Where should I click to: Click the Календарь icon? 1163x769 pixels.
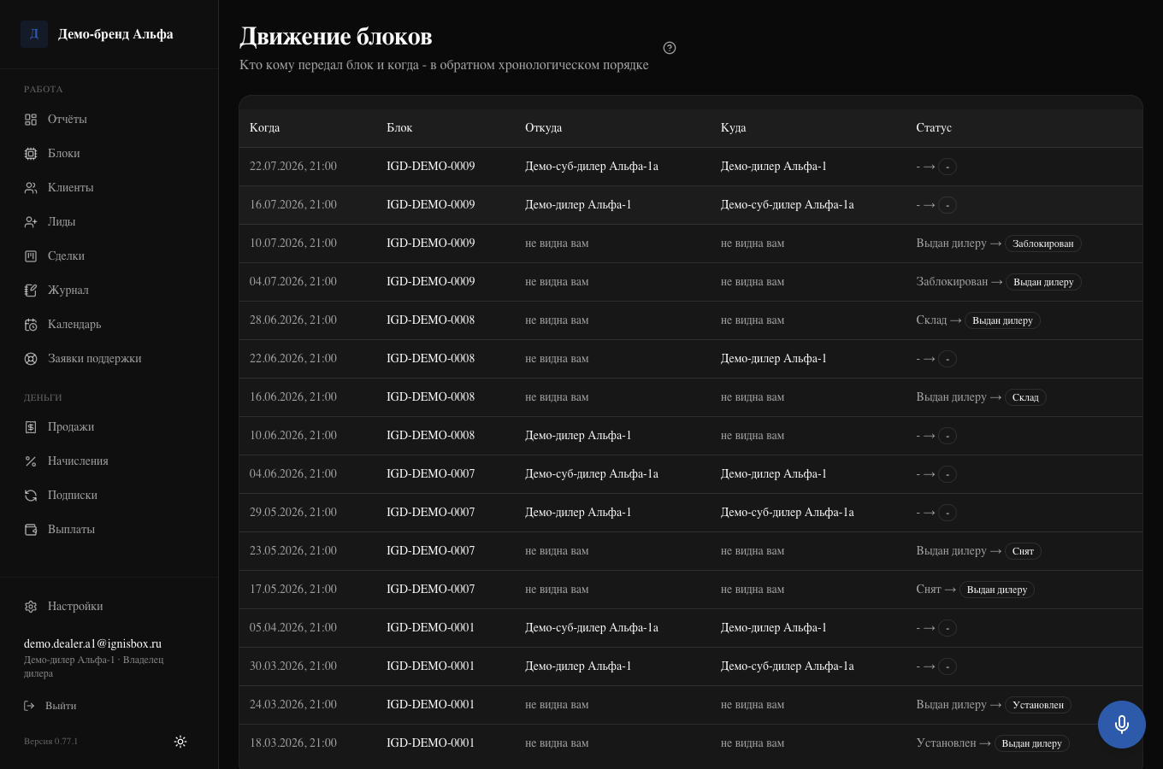(31, 325)
